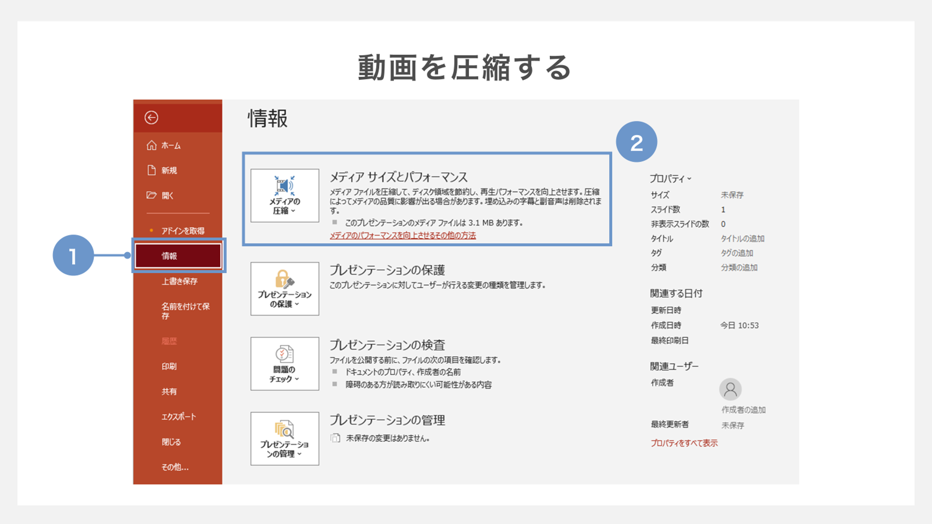Click the 分類の追加 field
Image resolution: width=932 pixels, height=524 pixels.
click(x=739, y=268)
